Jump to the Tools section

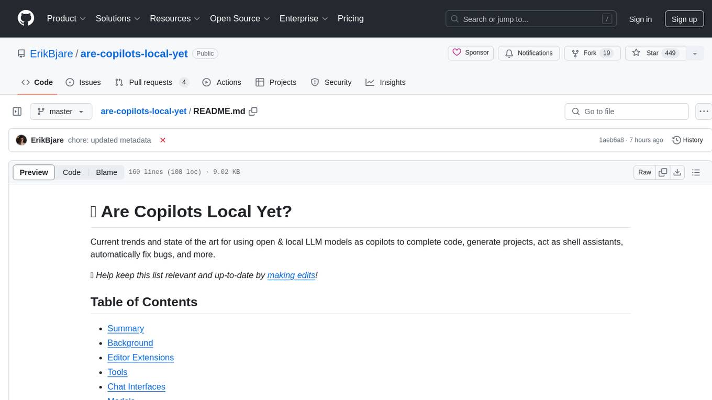[x=117, y=372]
